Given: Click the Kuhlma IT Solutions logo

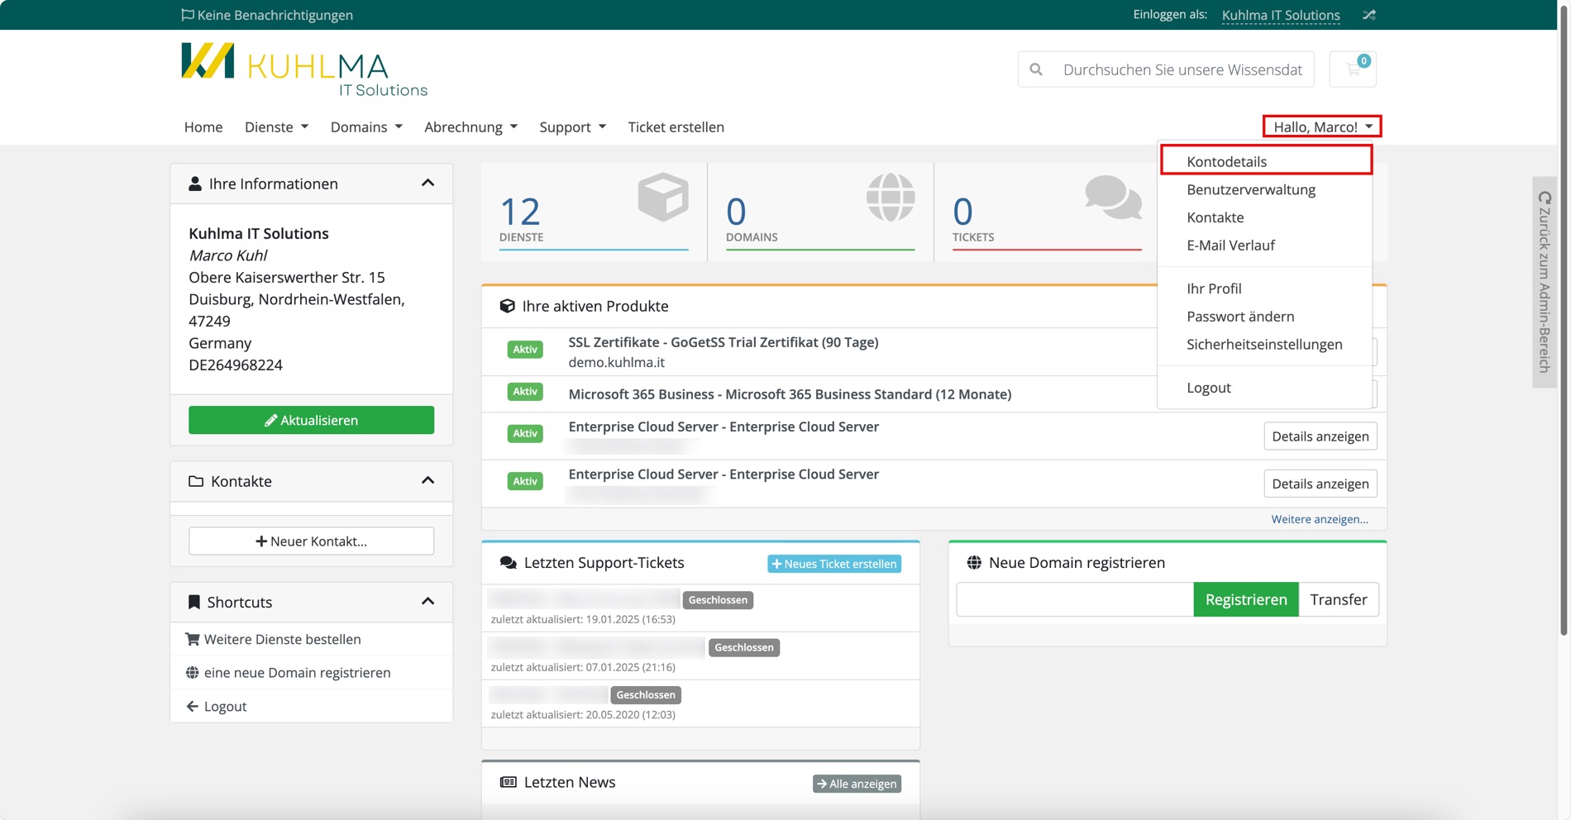Looking at the screenshot, I should (x=303, y=70).
